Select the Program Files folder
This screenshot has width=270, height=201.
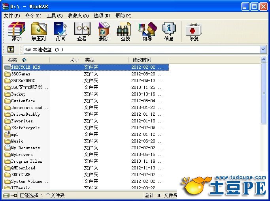click(26, 161)
